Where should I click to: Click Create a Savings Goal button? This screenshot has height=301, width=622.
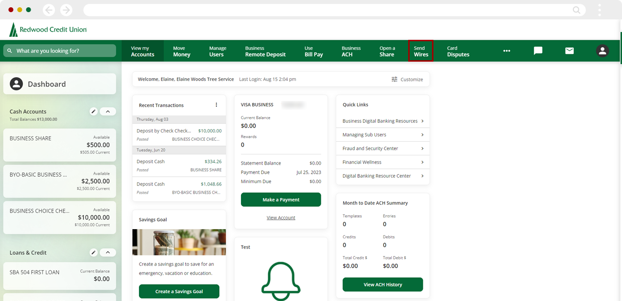[179, 291]
